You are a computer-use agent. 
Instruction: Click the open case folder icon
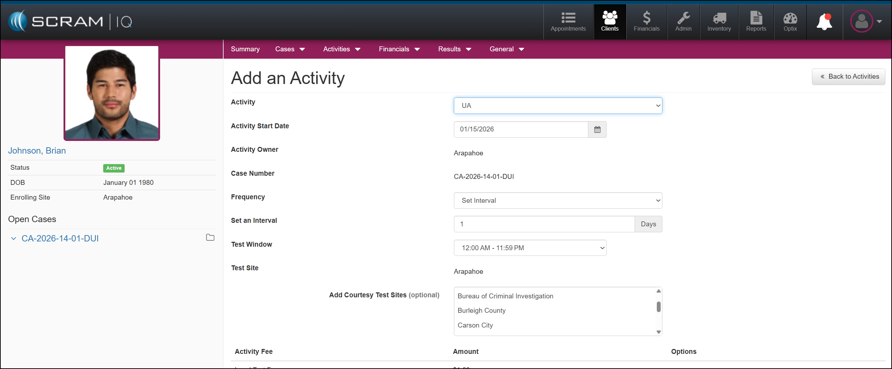pos(210,238)
